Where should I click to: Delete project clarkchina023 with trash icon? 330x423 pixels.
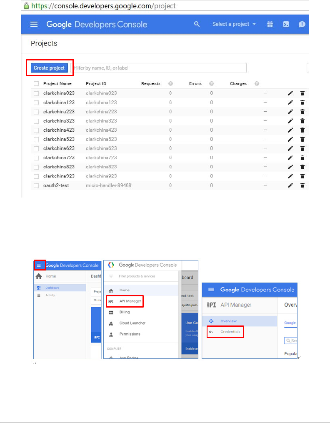click(302, 93)
